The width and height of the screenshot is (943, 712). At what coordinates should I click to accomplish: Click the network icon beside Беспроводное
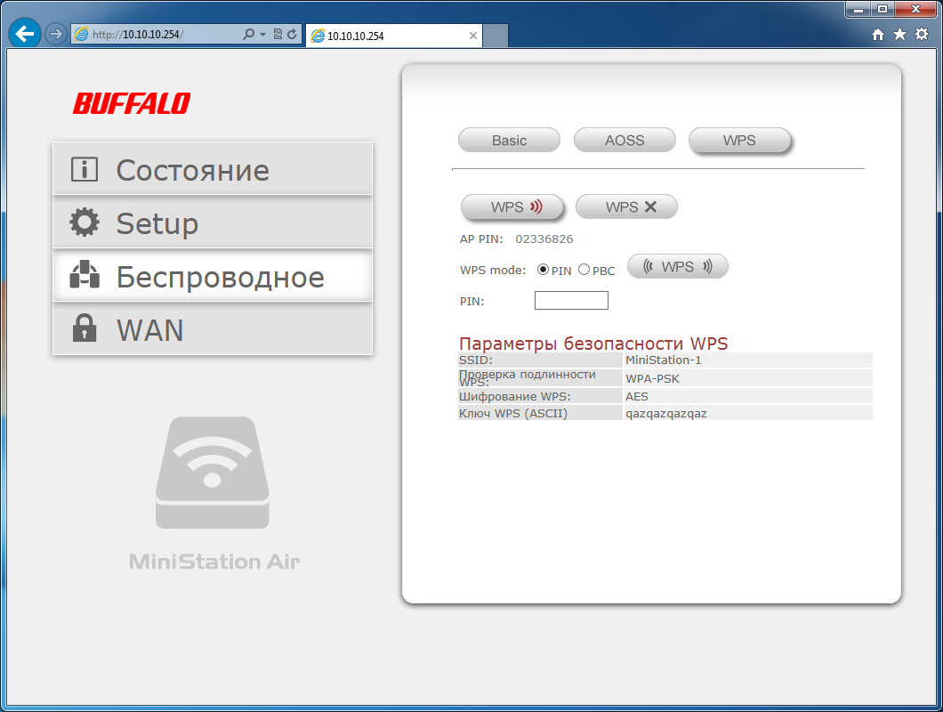point(85,274)
